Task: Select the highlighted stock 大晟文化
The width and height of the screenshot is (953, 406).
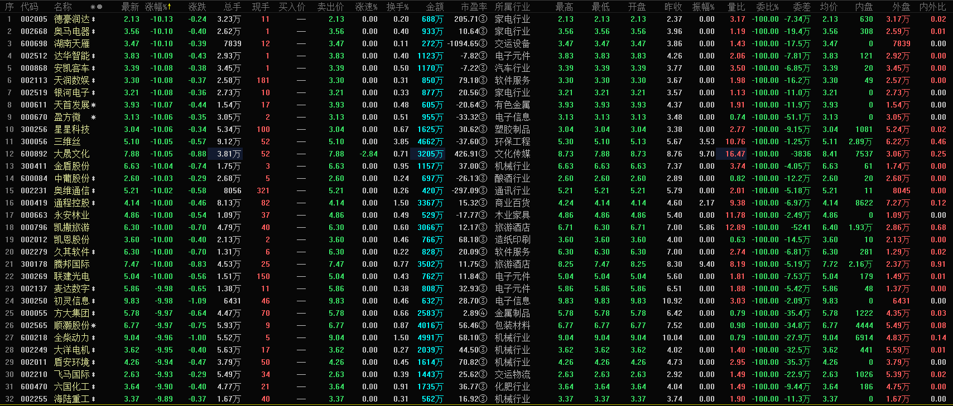Action: (71, 154)
